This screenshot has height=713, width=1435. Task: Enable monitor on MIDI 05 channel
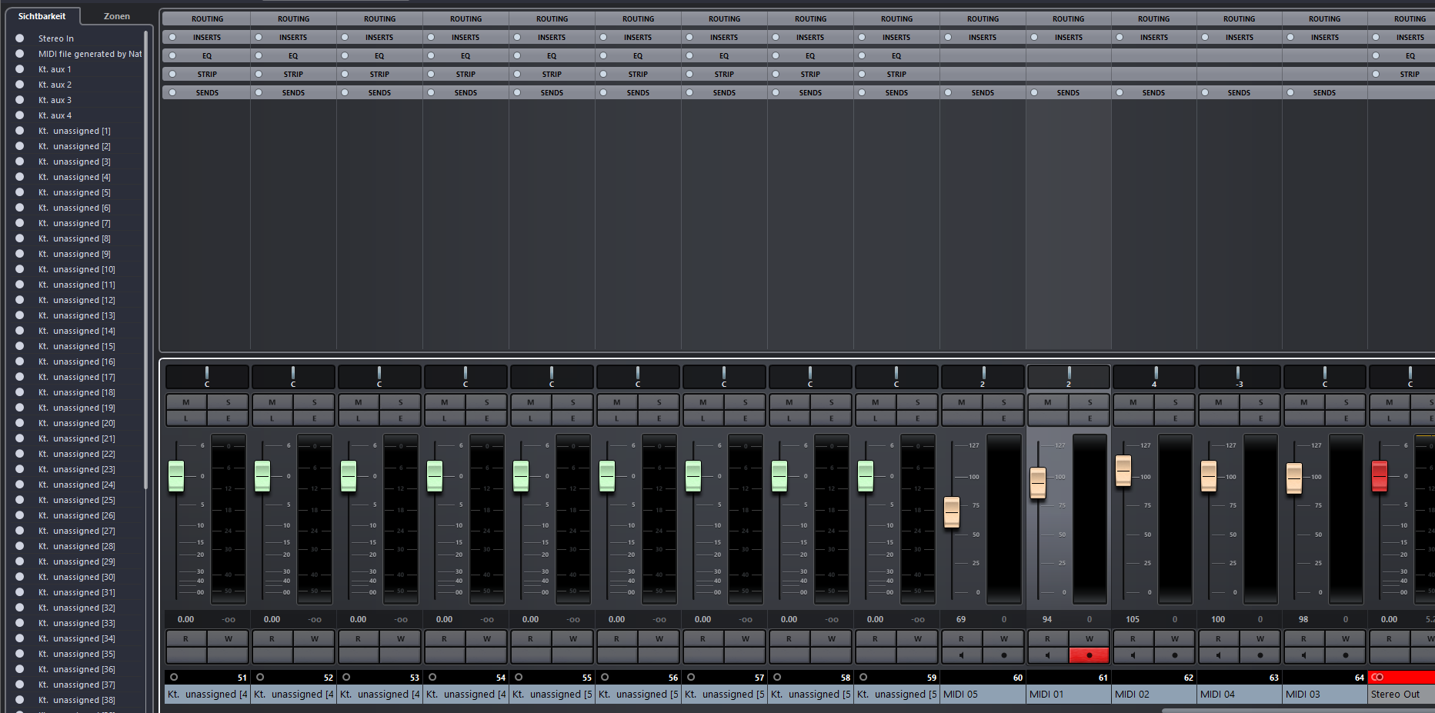pyautogui.click(x=961, y=655)
